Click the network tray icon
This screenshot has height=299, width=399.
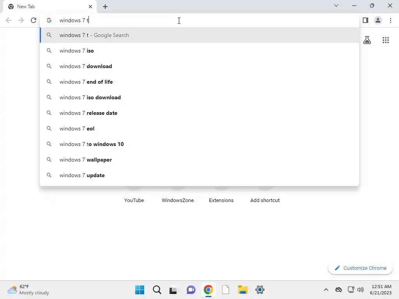351,290
